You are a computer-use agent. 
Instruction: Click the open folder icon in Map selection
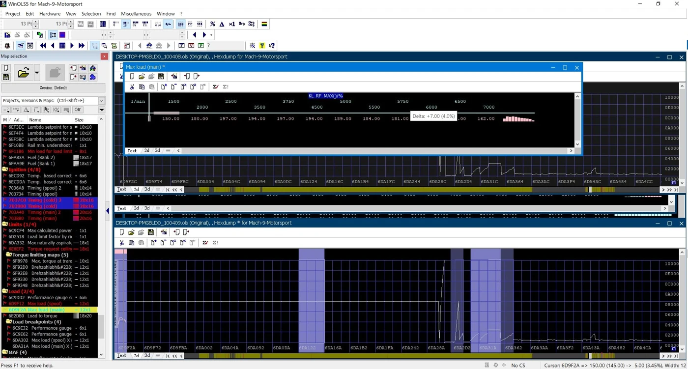23,73
